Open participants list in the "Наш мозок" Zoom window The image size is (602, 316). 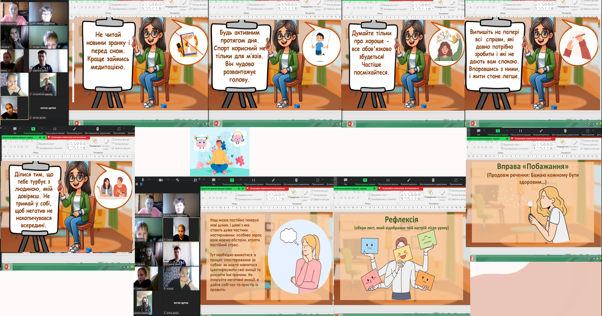[195, 180]
